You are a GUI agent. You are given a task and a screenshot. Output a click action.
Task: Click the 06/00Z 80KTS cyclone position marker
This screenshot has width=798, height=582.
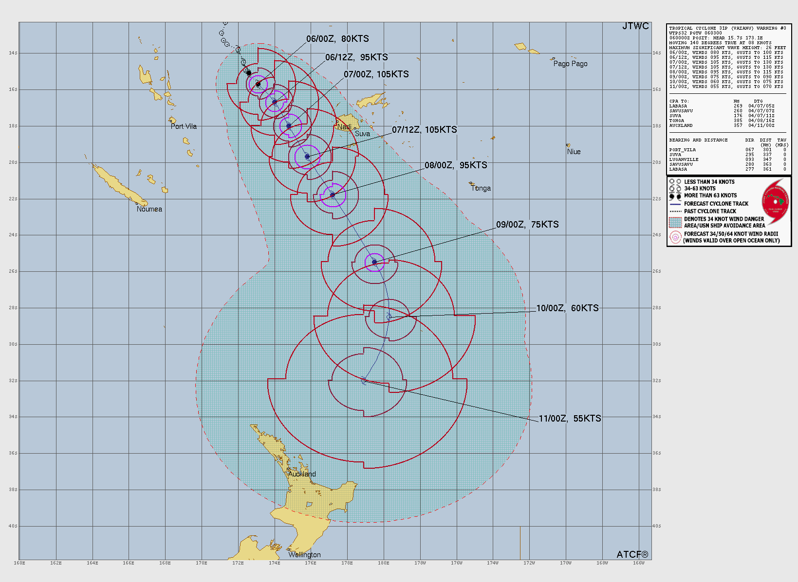[258, 84]
